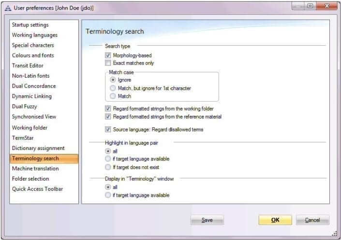Screen dimensions: 341x240
Task: Open the Startup settings category
Action: pyautogui.click(x=30, y=25)
